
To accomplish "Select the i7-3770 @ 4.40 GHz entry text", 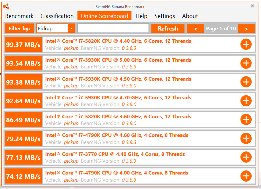I will tap(115, 154).
